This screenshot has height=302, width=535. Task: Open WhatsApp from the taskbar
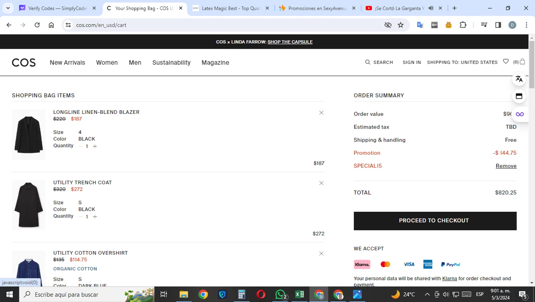(280, 295)
